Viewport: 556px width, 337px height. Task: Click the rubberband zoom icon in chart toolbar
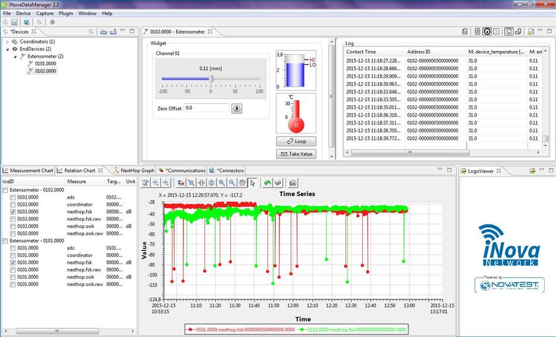(191, 183)
